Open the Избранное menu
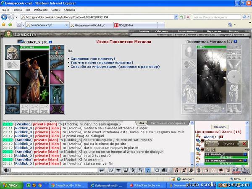 click(41, 10)
